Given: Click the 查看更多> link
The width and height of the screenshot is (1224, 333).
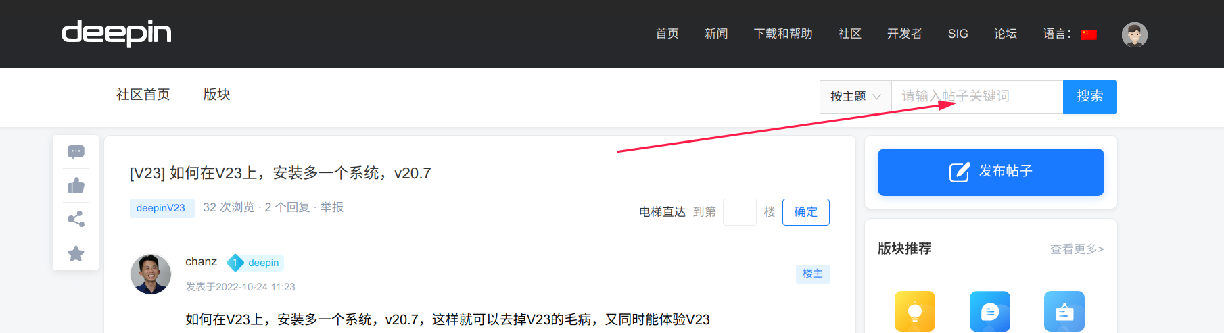Looking at the screenshot, I should coord(1077,249).
